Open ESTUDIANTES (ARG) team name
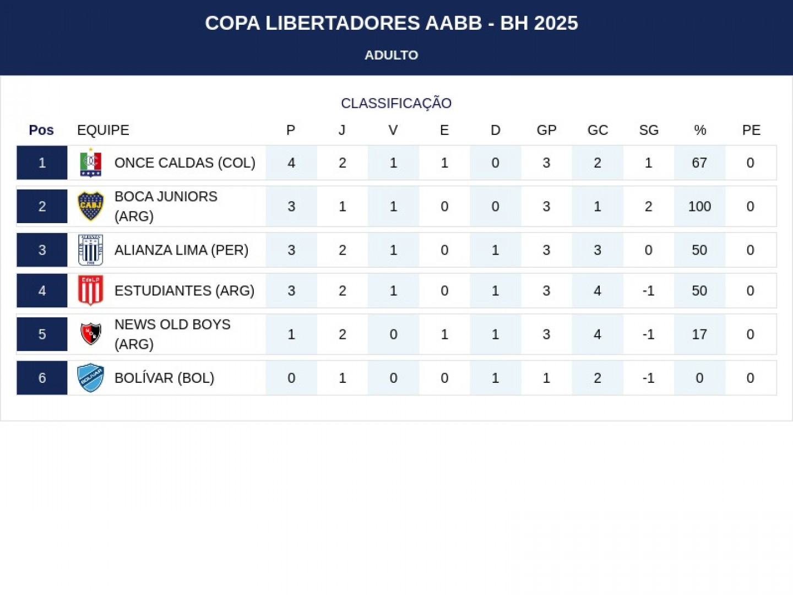 [184, 290]
